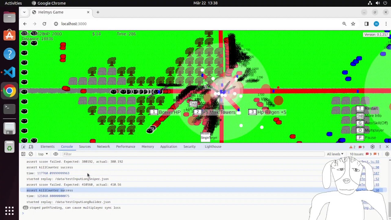This screenshot has width=391, height=220.
Task: Click the Restart game button
Action: [x=367, y=108]
